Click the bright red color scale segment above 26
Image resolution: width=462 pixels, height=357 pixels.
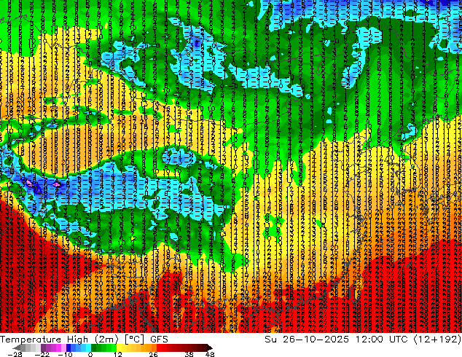[159, 348]
